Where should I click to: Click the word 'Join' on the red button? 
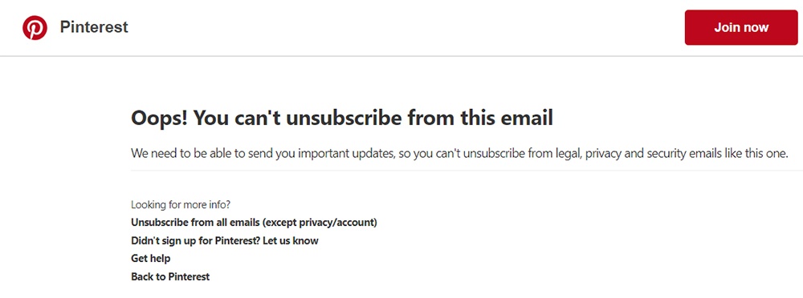(x=726, y=27)
